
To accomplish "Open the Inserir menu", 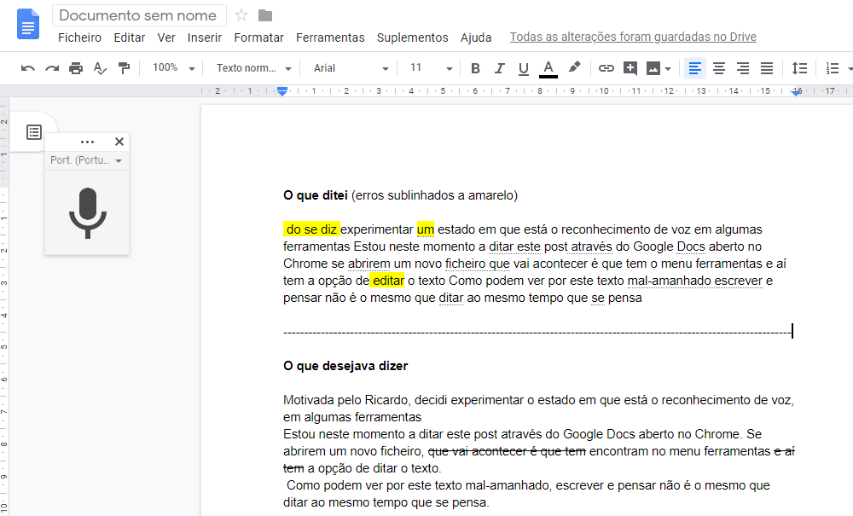I will pos(205,38).
